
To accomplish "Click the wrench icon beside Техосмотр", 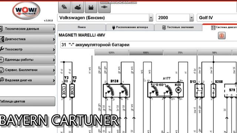I will pyautogui.click(x=2, y=49).
